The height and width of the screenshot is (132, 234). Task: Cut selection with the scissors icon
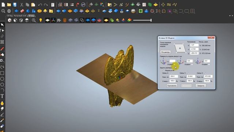22,5
